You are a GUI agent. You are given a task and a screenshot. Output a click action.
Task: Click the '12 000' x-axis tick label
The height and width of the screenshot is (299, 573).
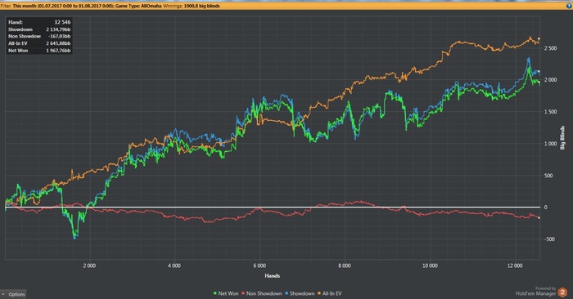(x=515, y=266)
